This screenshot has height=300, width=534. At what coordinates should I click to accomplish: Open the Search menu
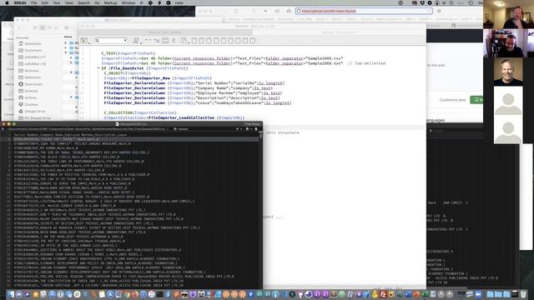pos(83,2)
